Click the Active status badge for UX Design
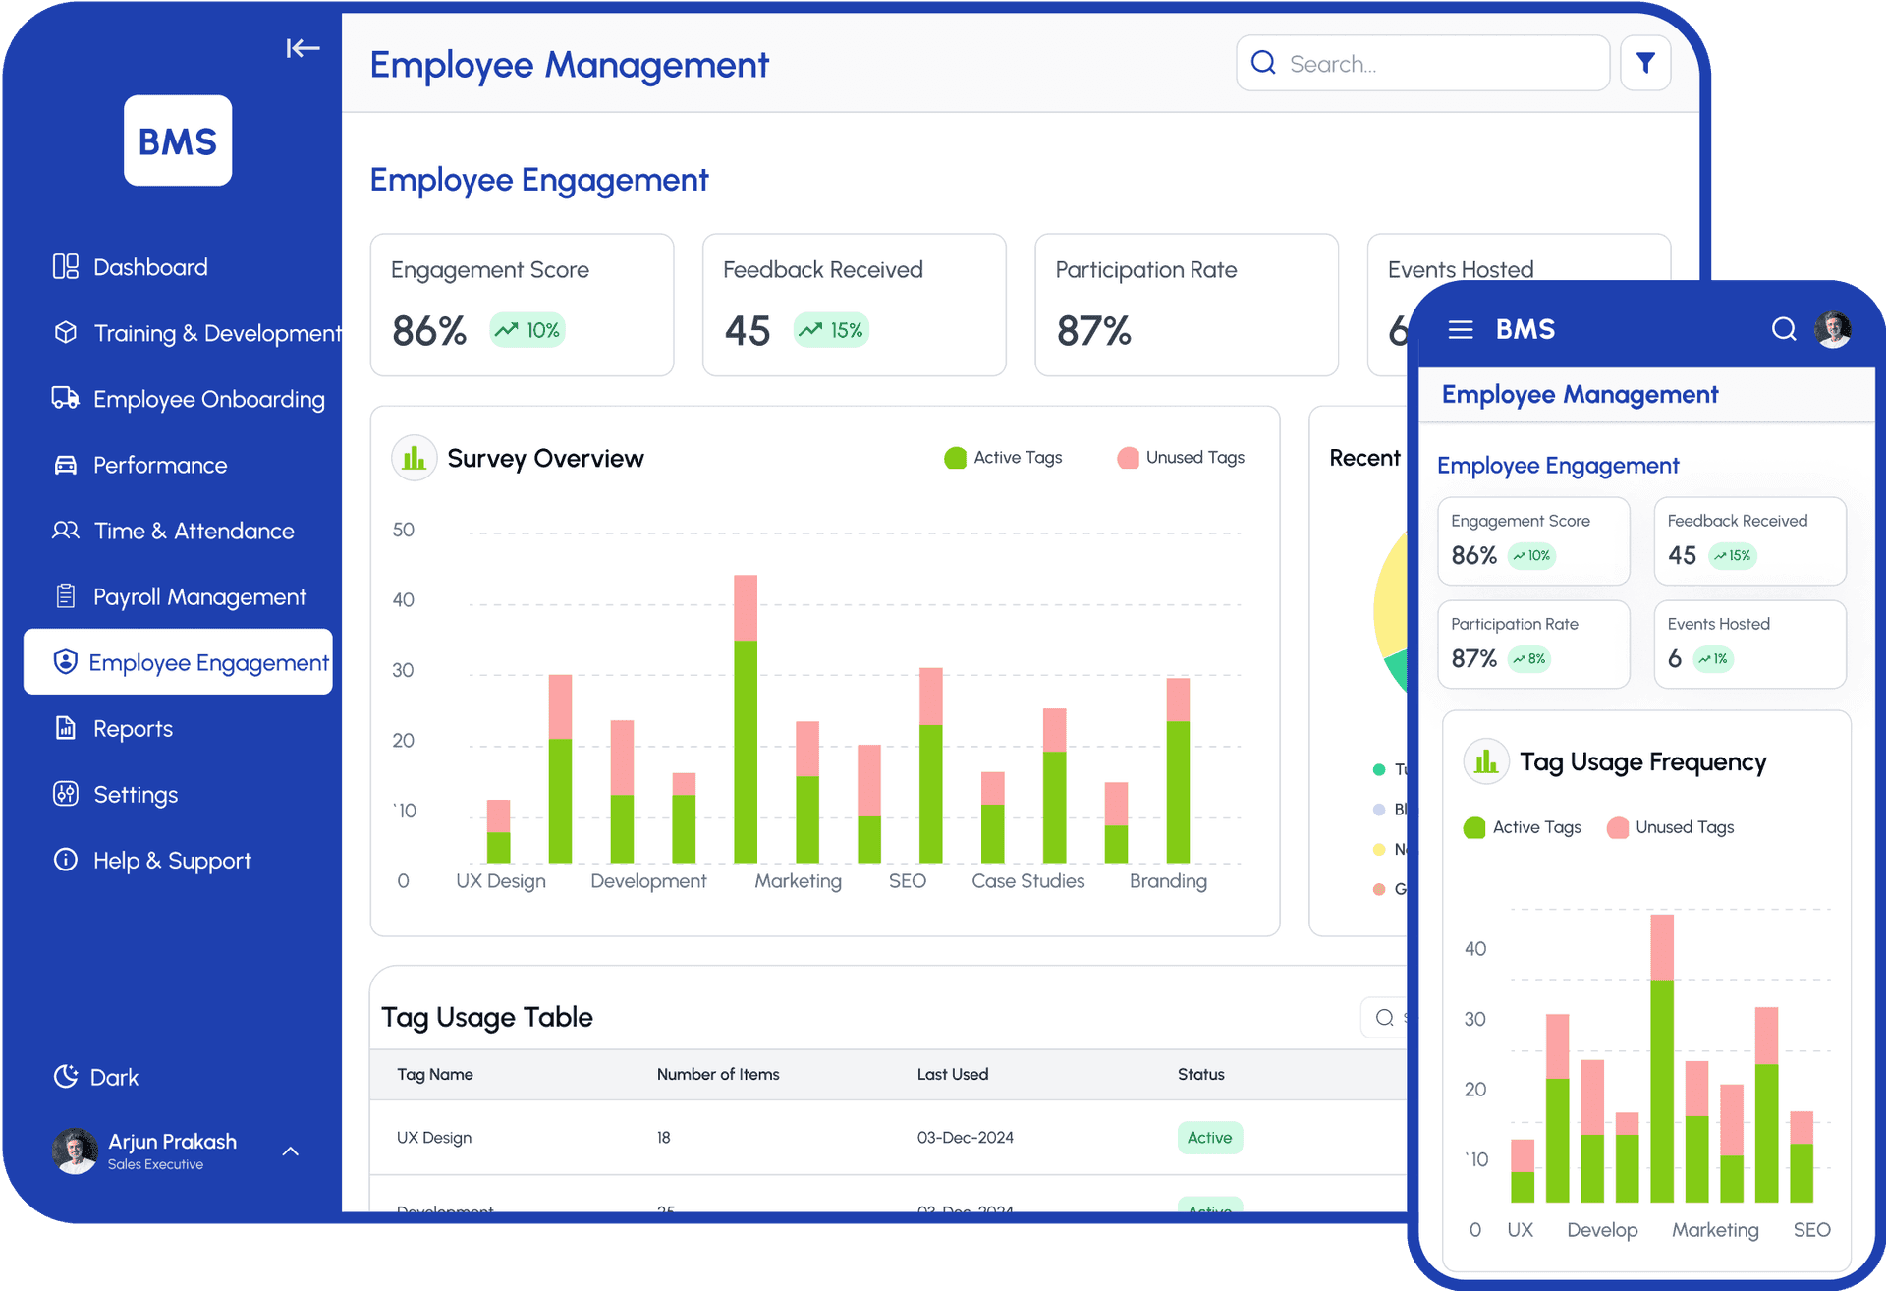The height and width of the screenshot is (1291, 1886). pyautogui.click(x=1209, y=1137)
